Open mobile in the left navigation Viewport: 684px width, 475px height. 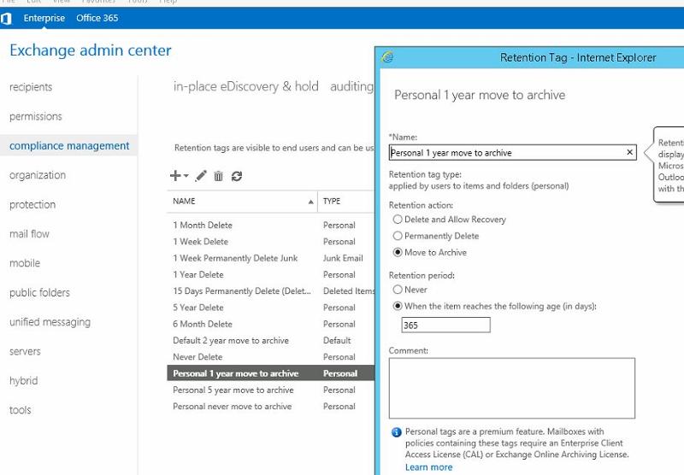[25, 263]
